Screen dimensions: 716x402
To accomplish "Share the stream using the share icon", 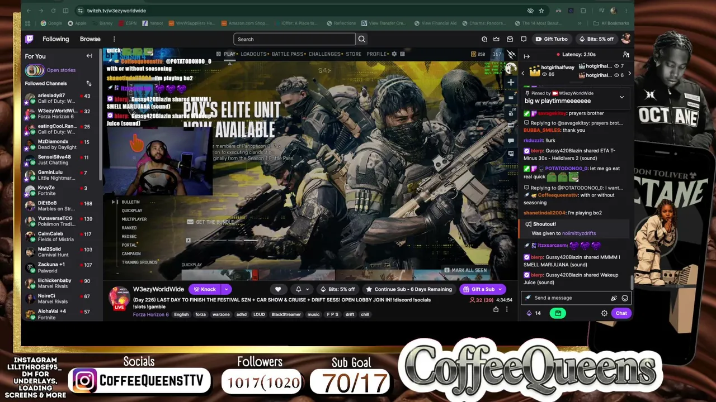I will pyautogui.click(x=496, y=309).
